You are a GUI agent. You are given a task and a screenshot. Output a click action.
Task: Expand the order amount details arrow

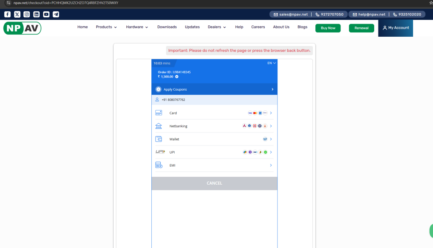pyautogui.click(x=177, y=77)
